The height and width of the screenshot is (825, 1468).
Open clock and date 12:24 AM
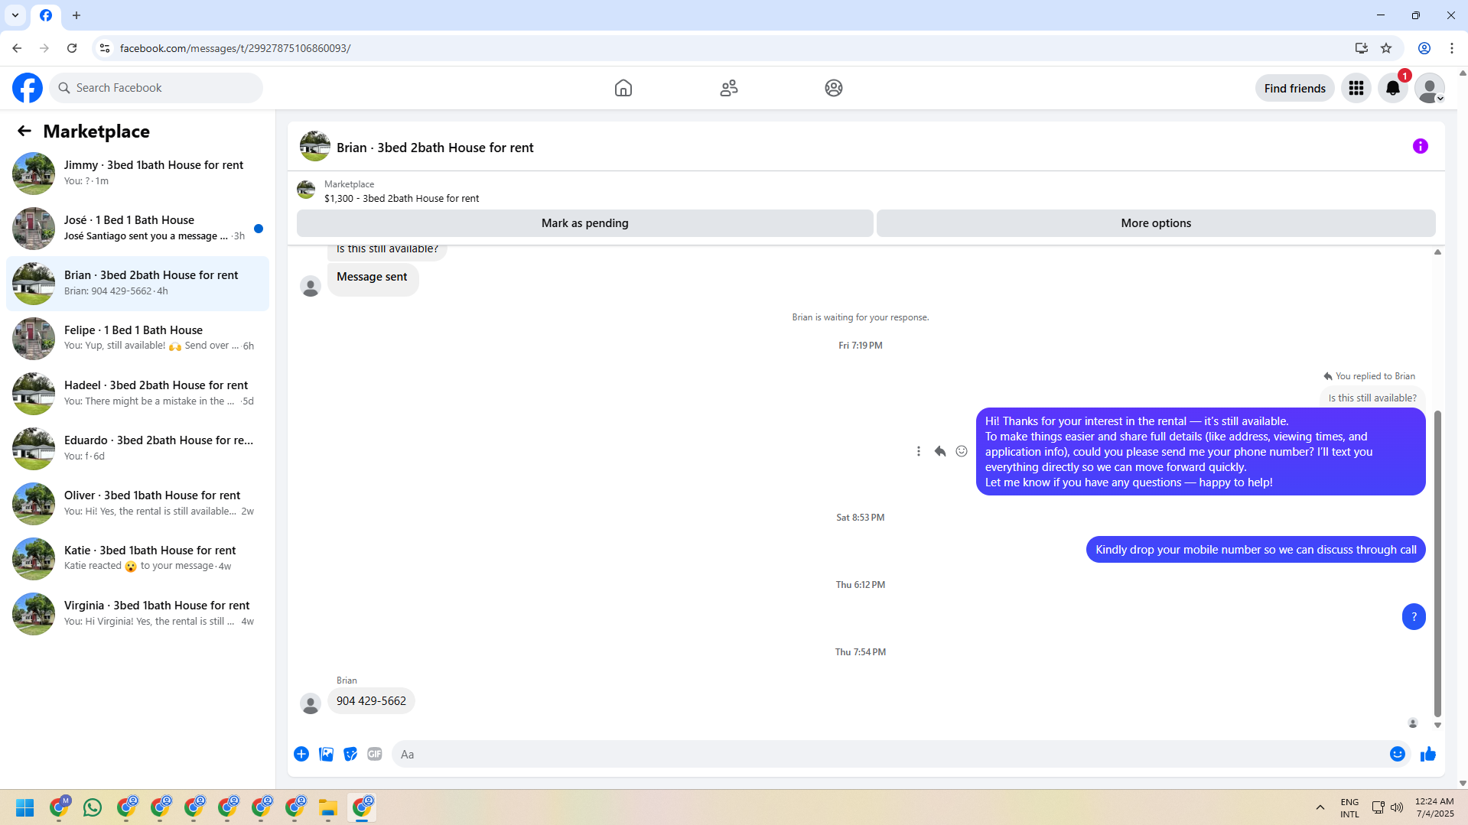click(x=1434, y=807)
